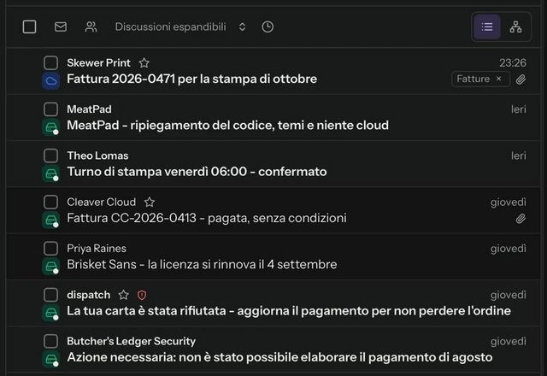Viewport: 547px width, 376px height.
Task: Click the green account icon on Priya Raines row
Action: (x=51, y=267)
